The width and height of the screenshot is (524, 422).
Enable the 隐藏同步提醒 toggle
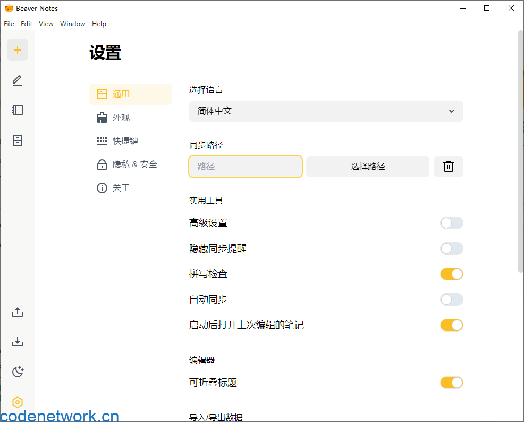(x=452, y=249)
